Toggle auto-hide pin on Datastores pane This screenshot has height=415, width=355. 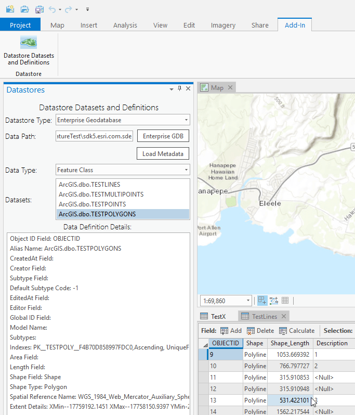tap(180, 89)
